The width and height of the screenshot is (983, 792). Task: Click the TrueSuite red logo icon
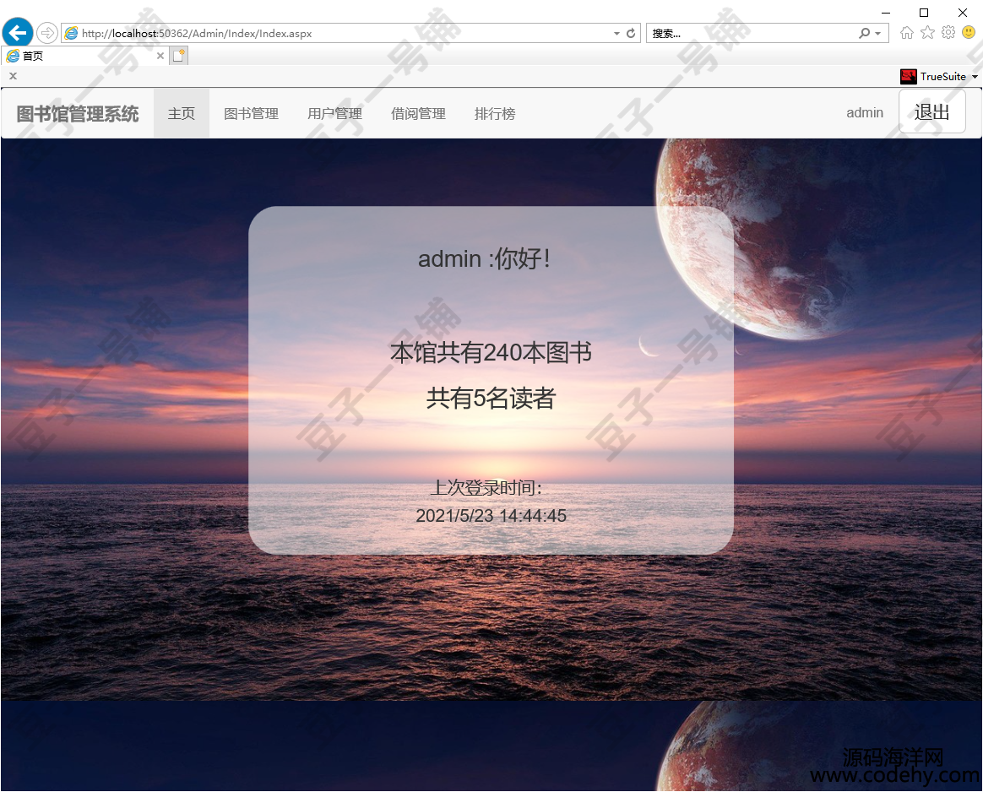909,77
